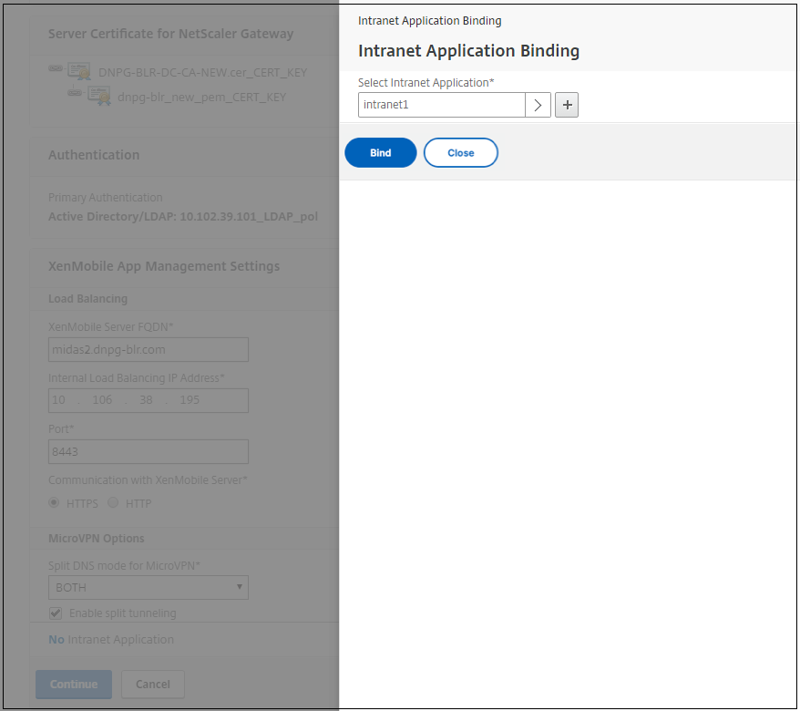This screenshot has width=800, height=711.
Task: Click XenMobile App Management Settings header
Action: pos(164,266)
